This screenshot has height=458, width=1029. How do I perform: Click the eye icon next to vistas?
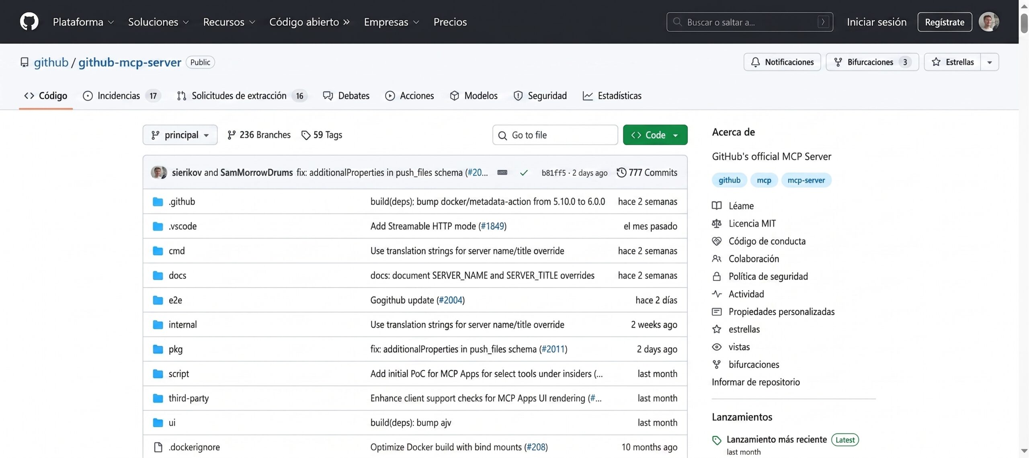coord(717,347)
